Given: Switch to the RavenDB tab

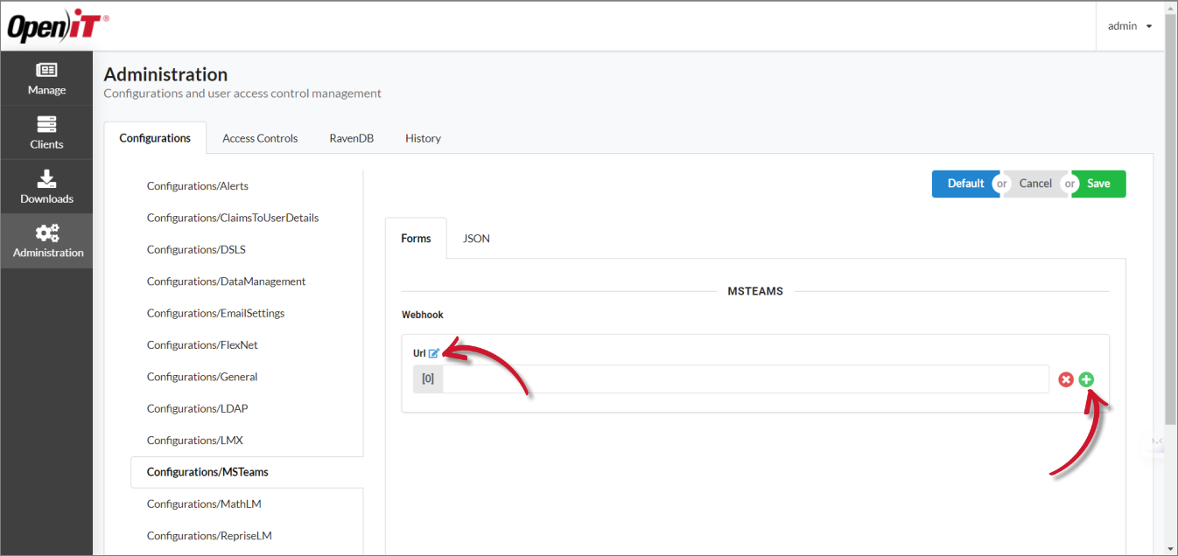Looking at the screenshot, I should point(351,137).
